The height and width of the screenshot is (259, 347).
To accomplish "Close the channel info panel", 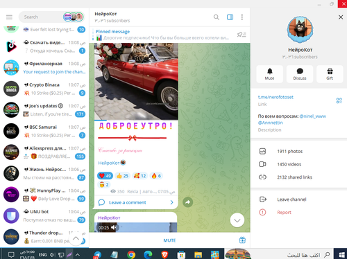I will pos(341,17).
